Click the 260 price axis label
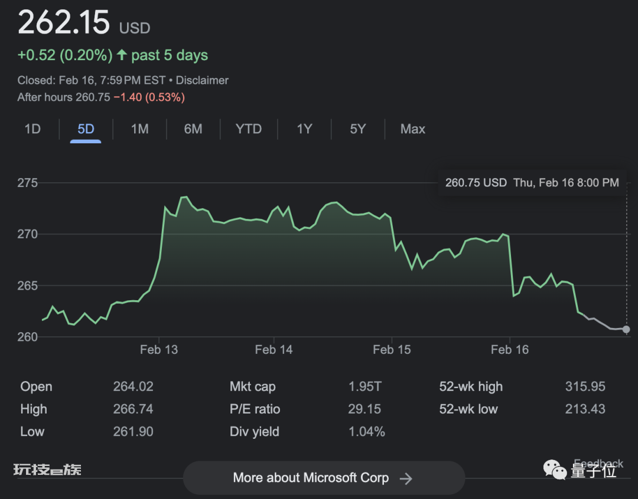The height and width of the screenshot is (499, 638). click(x=27, y=337)
